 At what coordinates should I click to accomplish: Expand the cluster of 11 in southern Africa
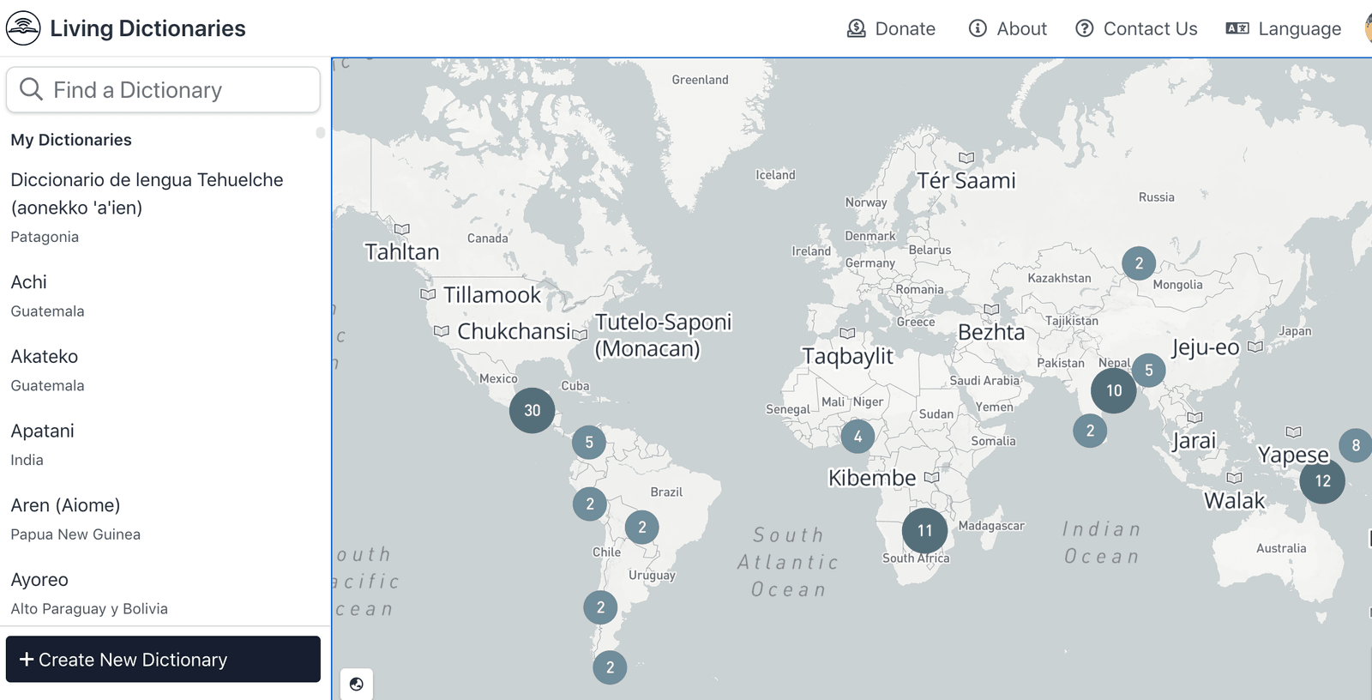point(924,530)
